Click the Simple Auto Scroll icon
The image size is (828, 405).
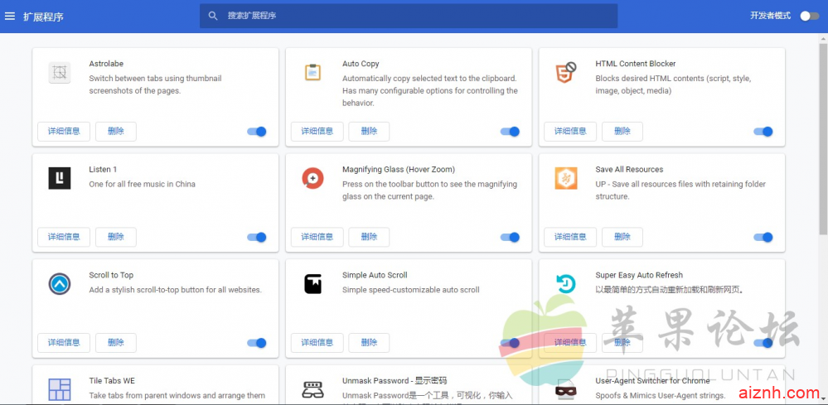coord(312,284)
